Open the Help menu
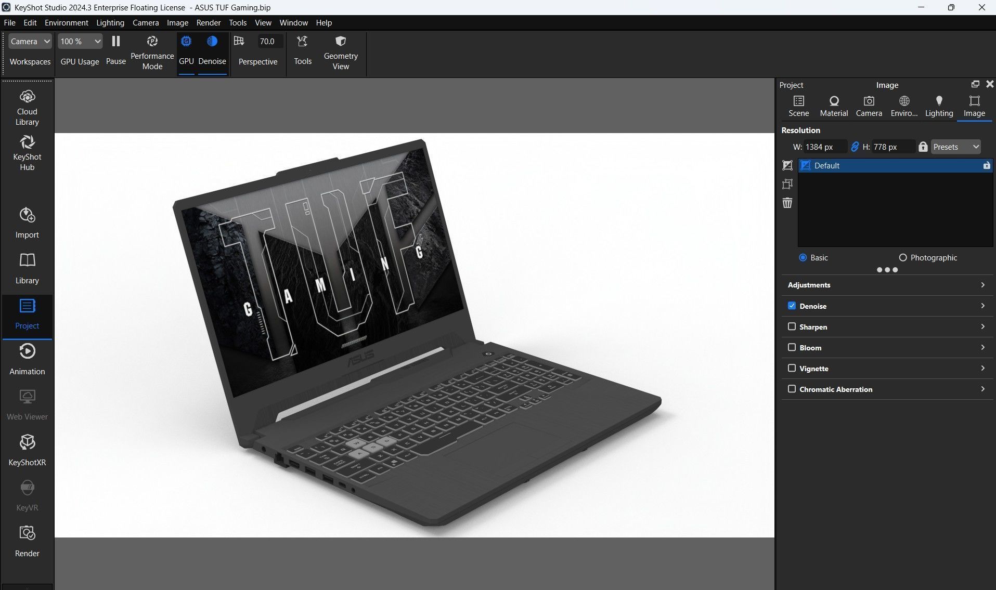 [x=324, y=22]
